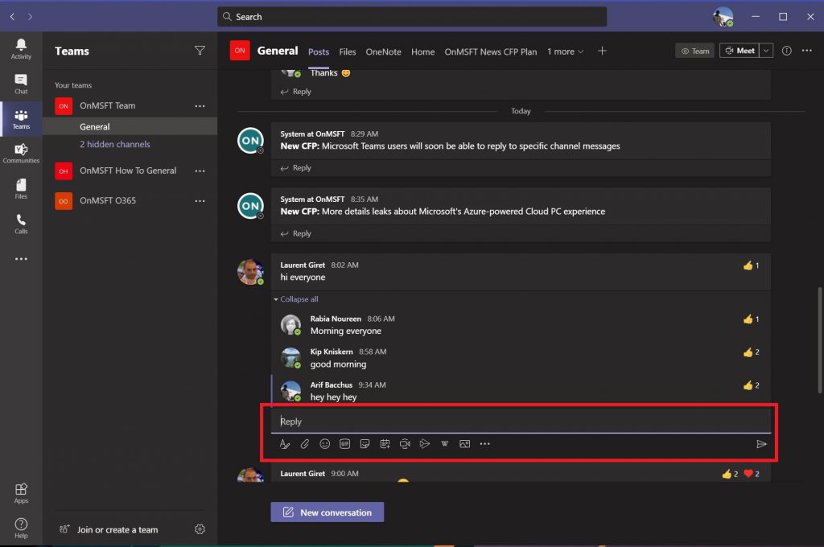Open more options for OnMSFT Team
This screenshot has height=547, width=824.
[200, 106]
